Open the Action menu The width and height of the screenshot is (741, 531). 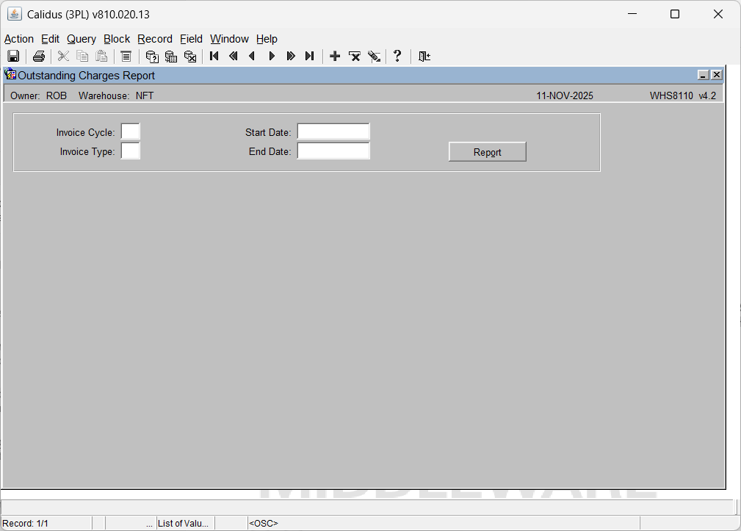click(x=19, y=39)
